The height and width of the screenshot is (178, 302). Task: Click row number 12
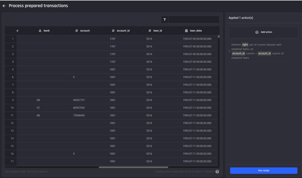[x=12, y=123]
